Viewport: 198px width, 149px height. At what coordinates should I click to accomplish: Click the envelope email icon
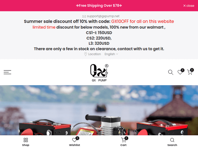(x=84, y=16)
